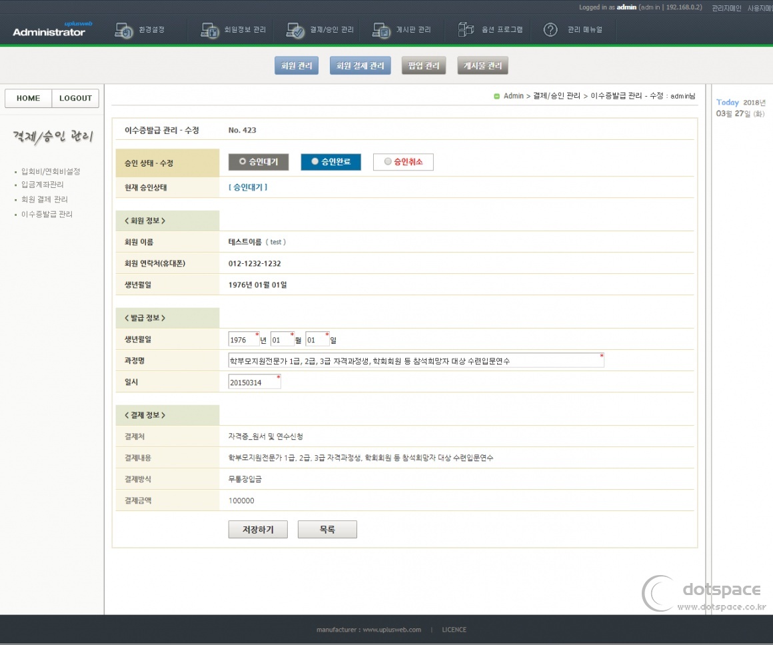Select the 승인완료 radio option

click(315, 162)
